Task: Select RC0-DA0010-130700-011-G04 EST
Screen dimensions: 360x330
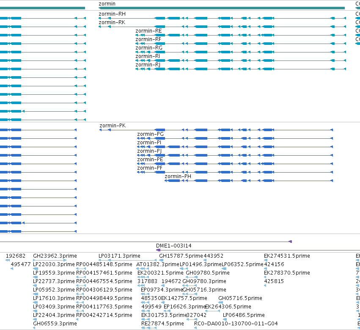Action: [x=236, y=324]
